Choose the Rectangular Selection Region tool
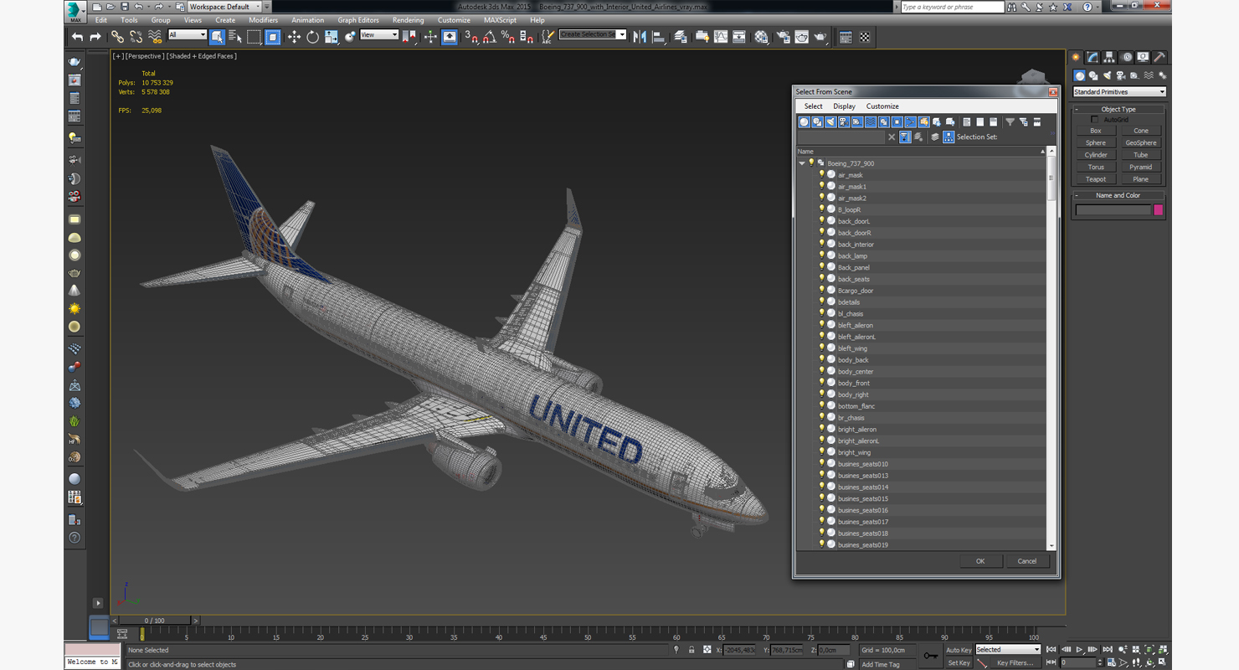Screen dimensions: 1239x670 (254, 37)
